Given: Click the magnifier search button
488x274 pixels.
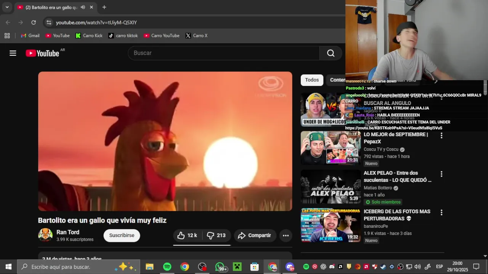Looking at the screenshot, I should 331,53.
